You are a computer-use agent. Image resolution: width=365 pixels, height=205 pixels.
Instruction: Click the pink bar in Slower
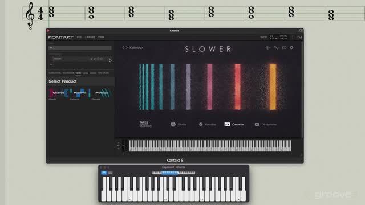coord(210,87)
